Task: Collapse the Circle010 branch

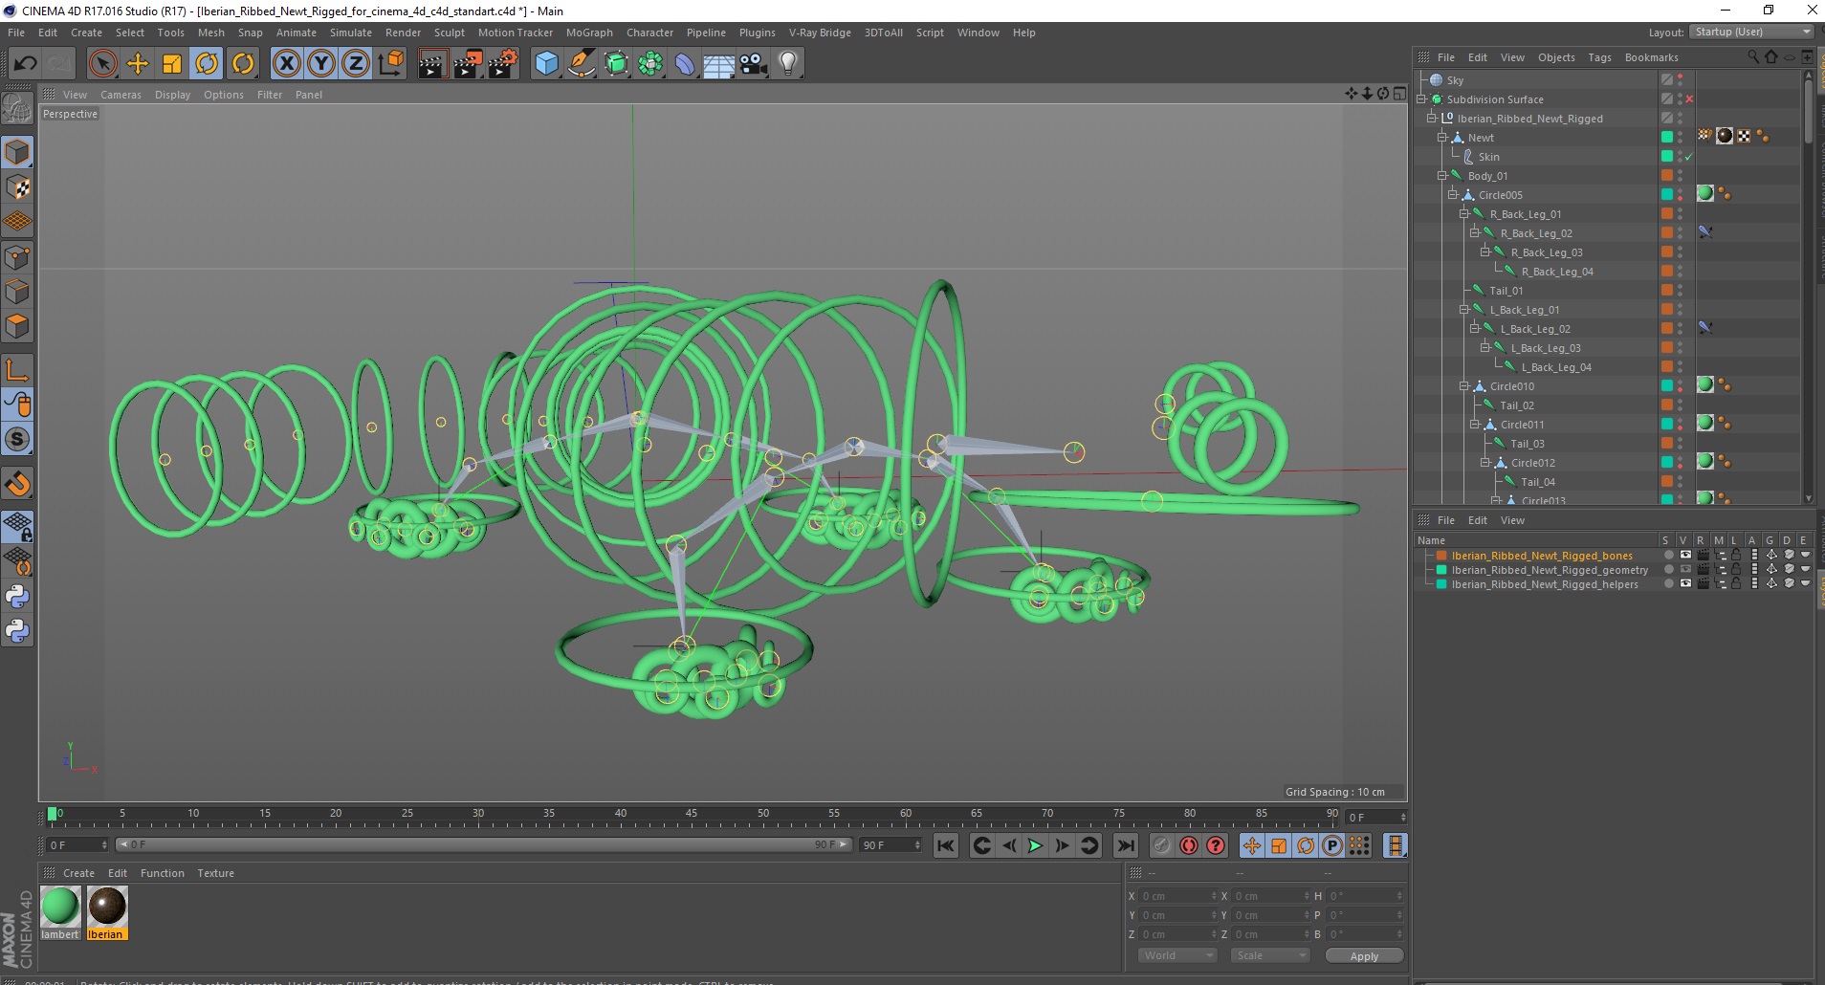Action: pyautogui.click(x=1463, y=386)
